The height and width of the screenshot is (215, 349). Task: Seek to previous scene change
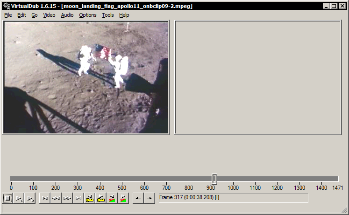tap(112, 198)
